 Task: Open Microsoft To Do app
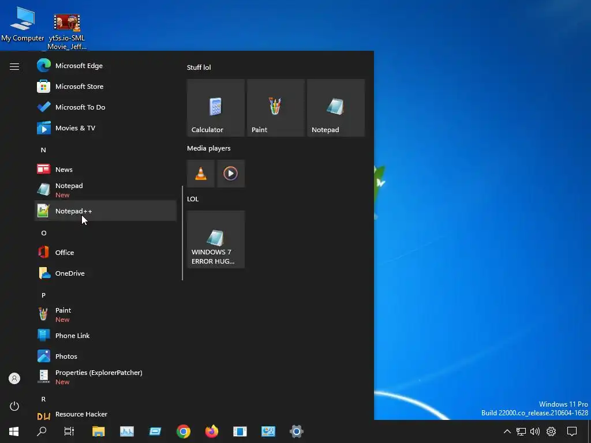[x=106, y=107]
